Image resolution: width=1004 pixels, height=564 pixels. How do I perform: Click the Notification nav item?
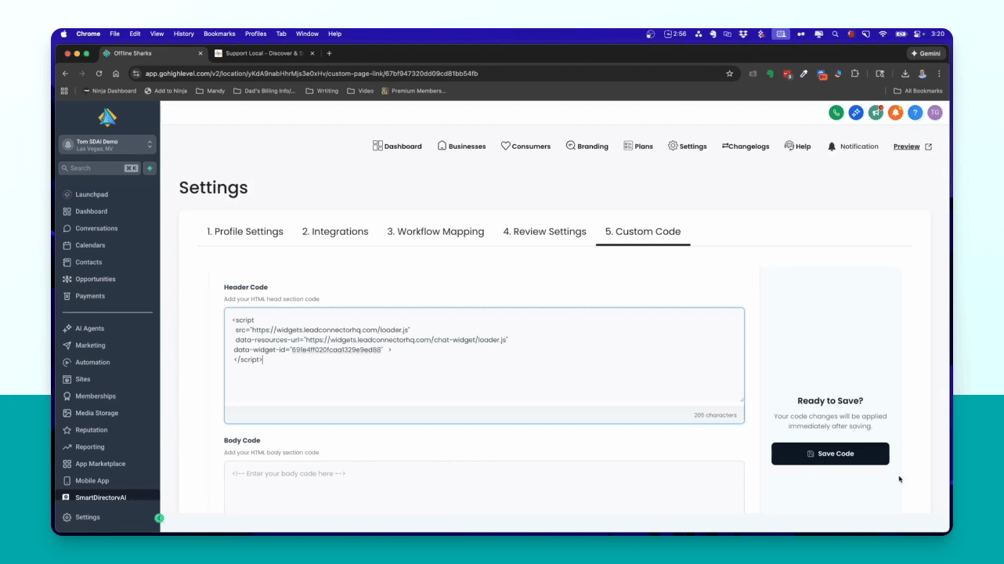[853, 146]
